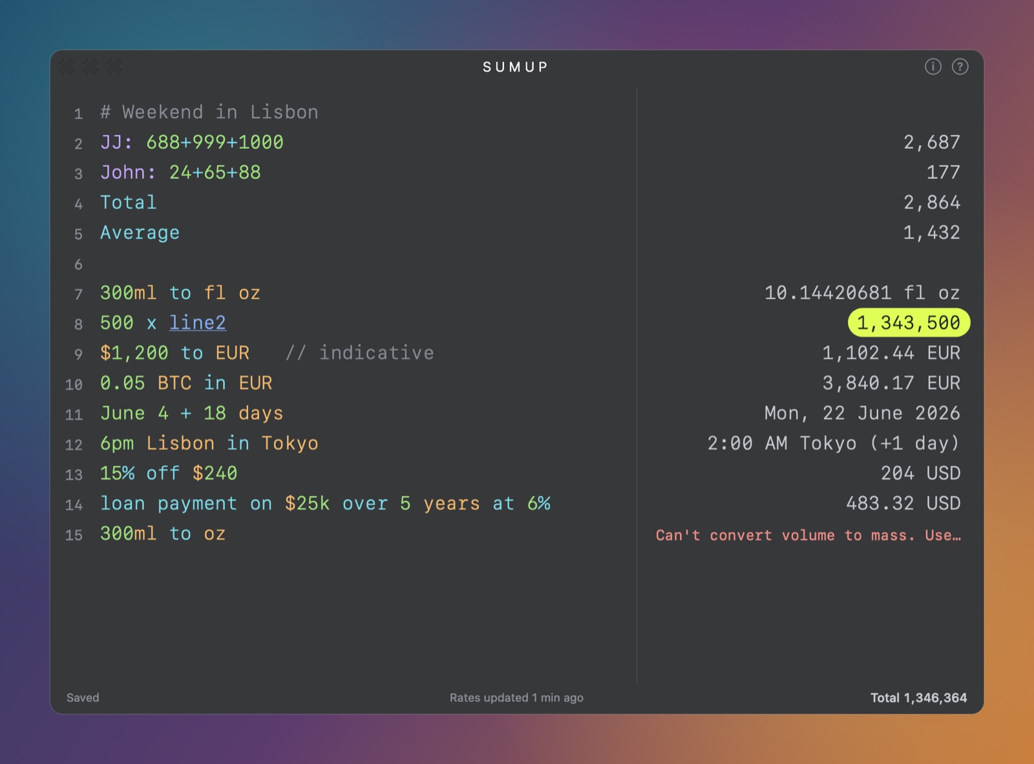Copy the result 1,432
The width and height of the screenshot is (1034, 764).
click(932, 233)
